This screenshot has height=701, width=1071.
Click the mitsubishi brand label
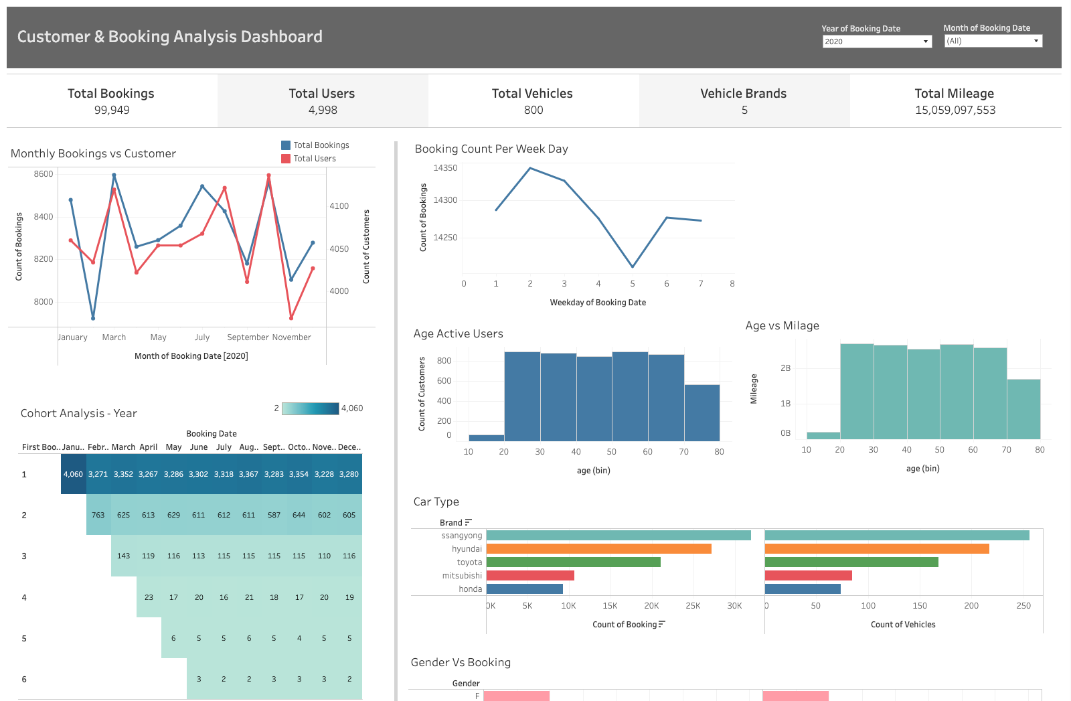pyautogui.click(x=462, y=576)
